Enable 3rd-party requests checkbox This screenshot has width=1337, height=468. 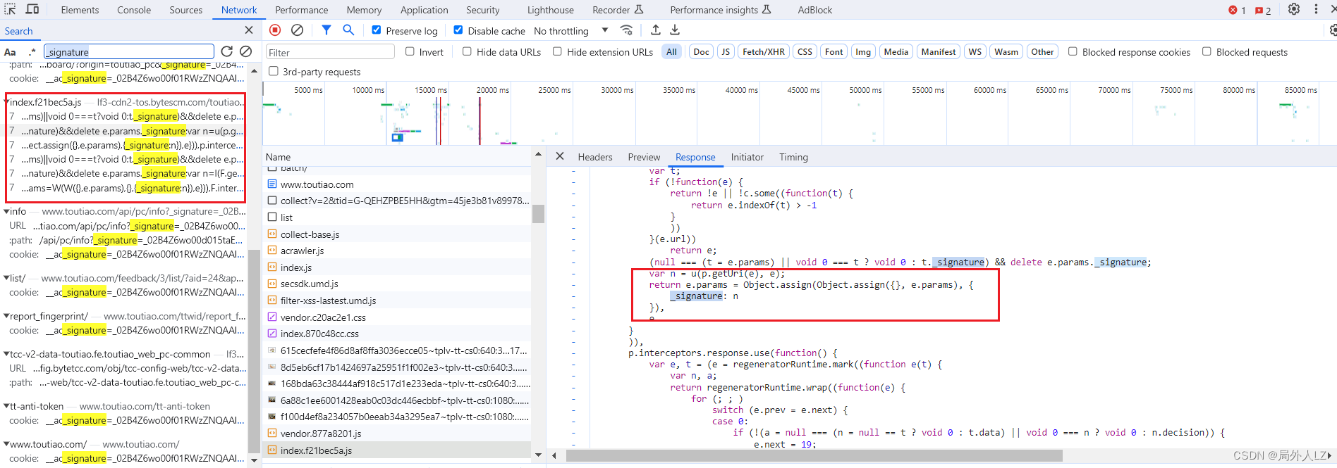[x=274, y=71]
